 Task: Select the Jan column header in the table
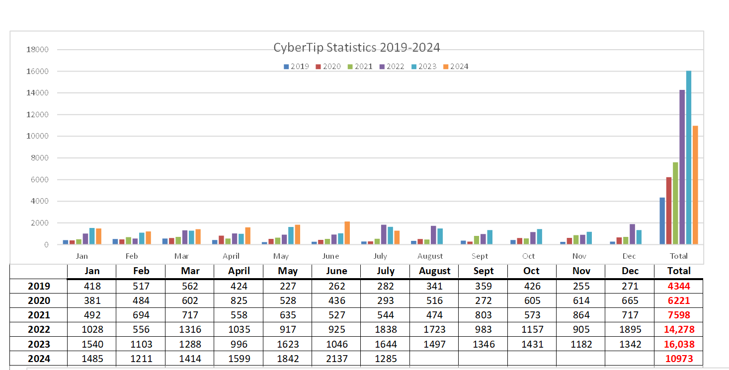91,271
